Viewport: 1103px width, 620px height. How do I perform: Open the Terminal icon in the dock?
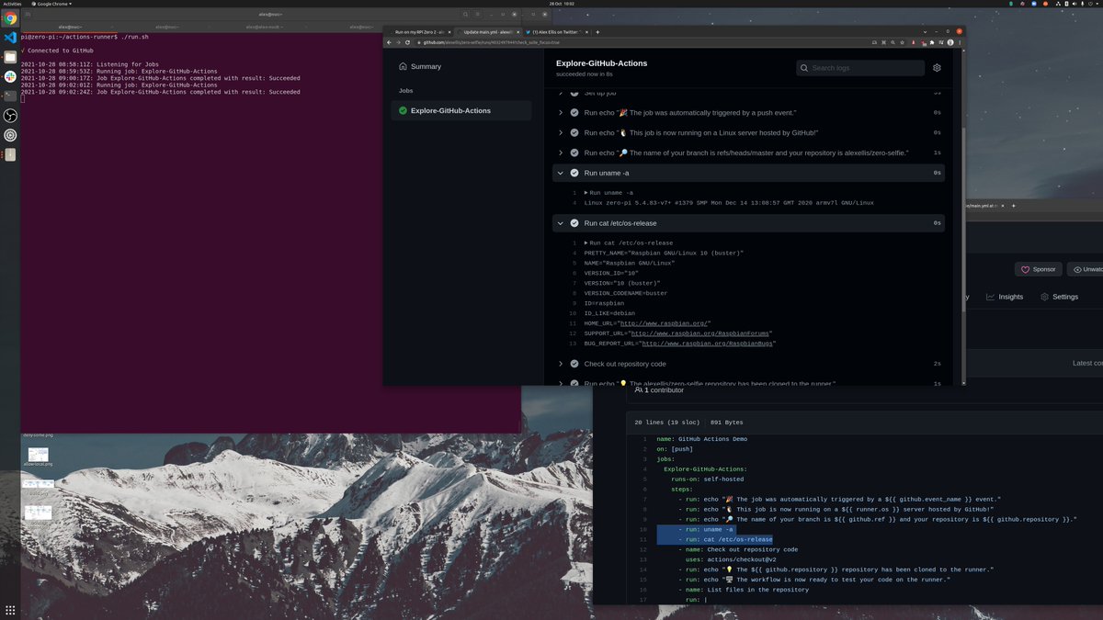coord(10,96)
